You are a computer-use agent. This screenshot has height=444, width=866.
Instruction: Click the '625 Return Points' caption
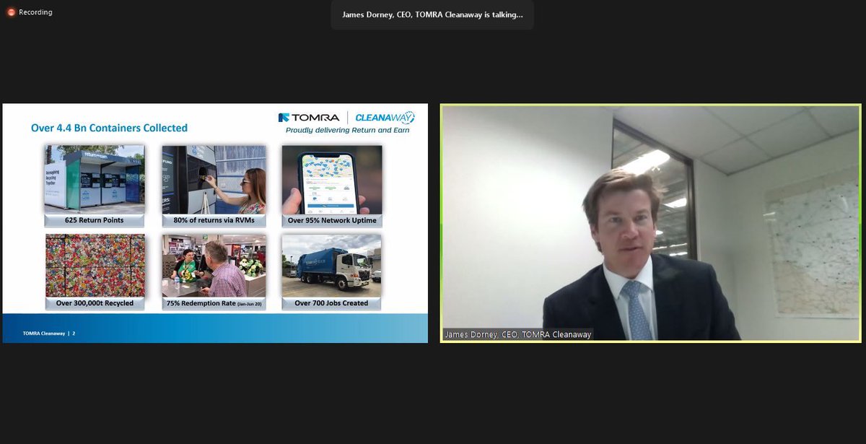coord(95,220)
